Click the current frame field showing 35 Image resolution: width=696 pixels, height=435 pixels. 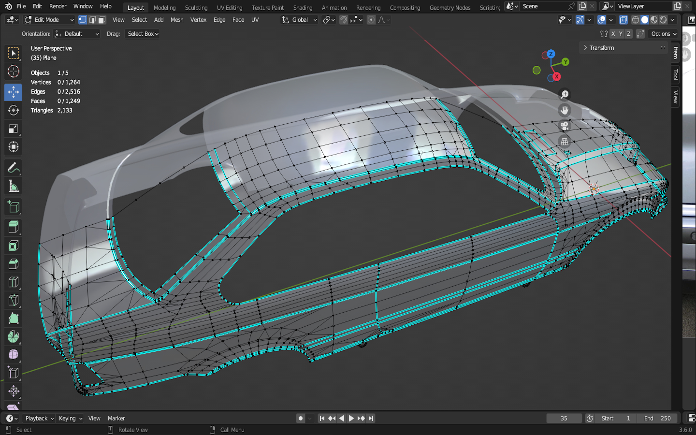coord(564,419)
